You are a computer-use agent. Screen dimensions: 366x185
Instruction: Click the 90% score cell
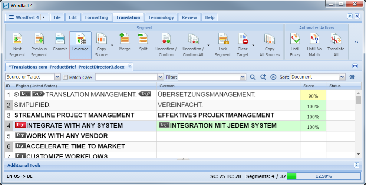pos(313,96)
